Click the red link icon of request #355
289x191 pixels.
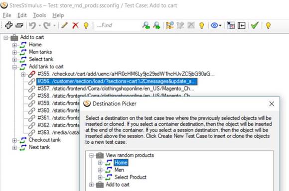pos(31,74)
